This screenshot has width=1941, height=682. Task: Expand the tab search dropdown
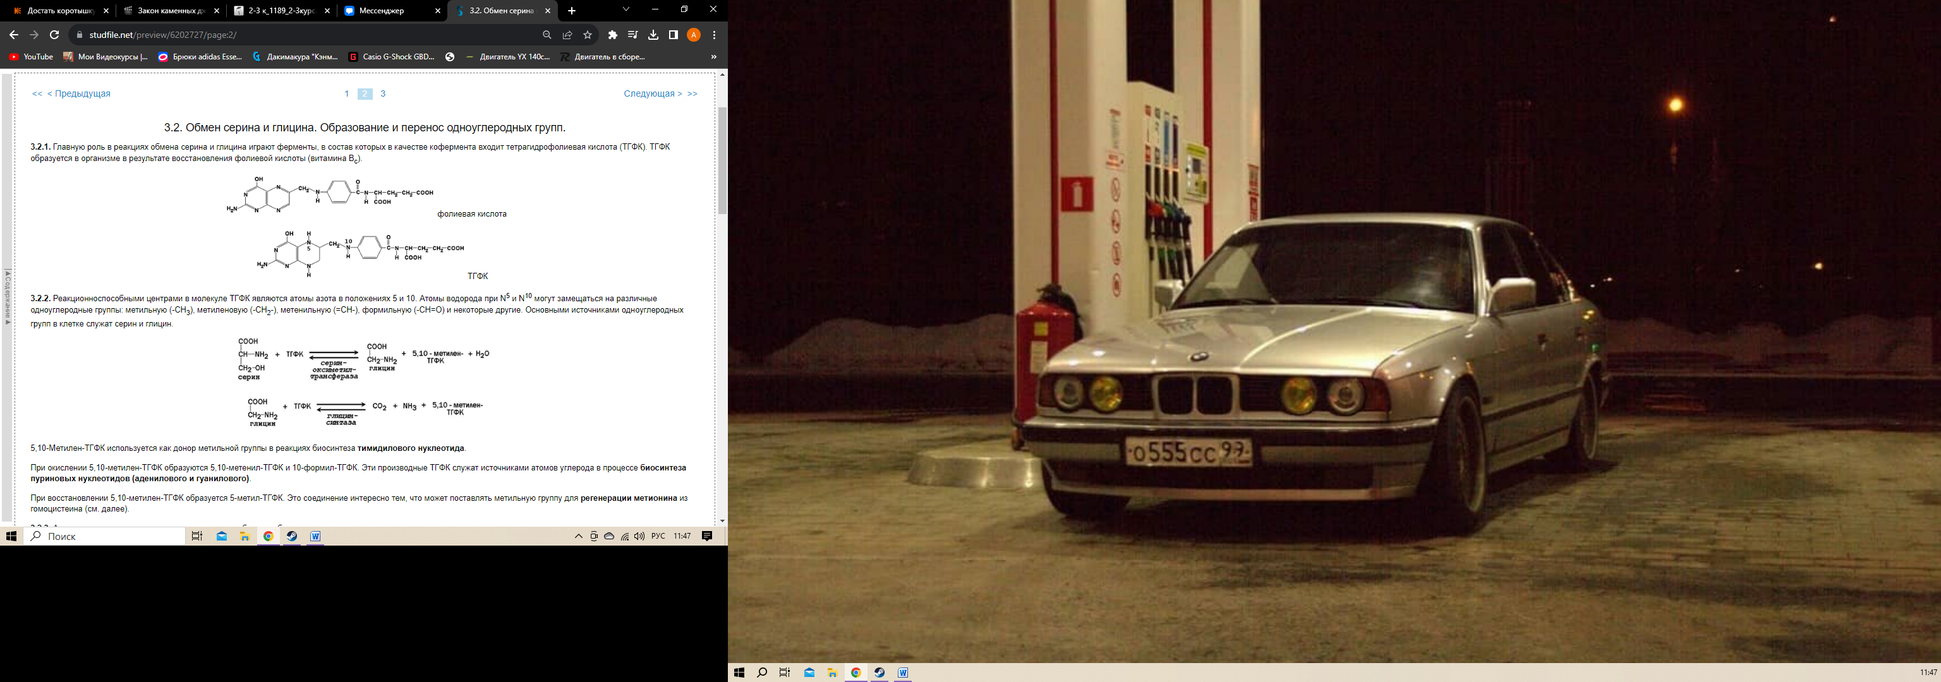626,9
